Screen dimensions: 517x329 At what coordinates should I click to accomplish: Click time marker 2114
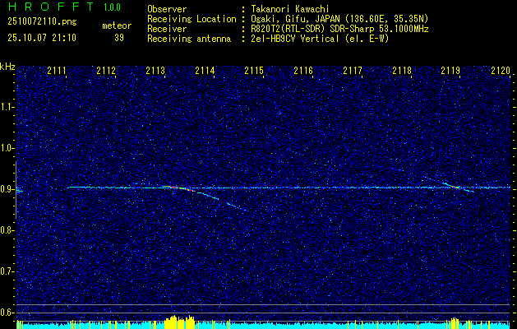pos(205,71)
